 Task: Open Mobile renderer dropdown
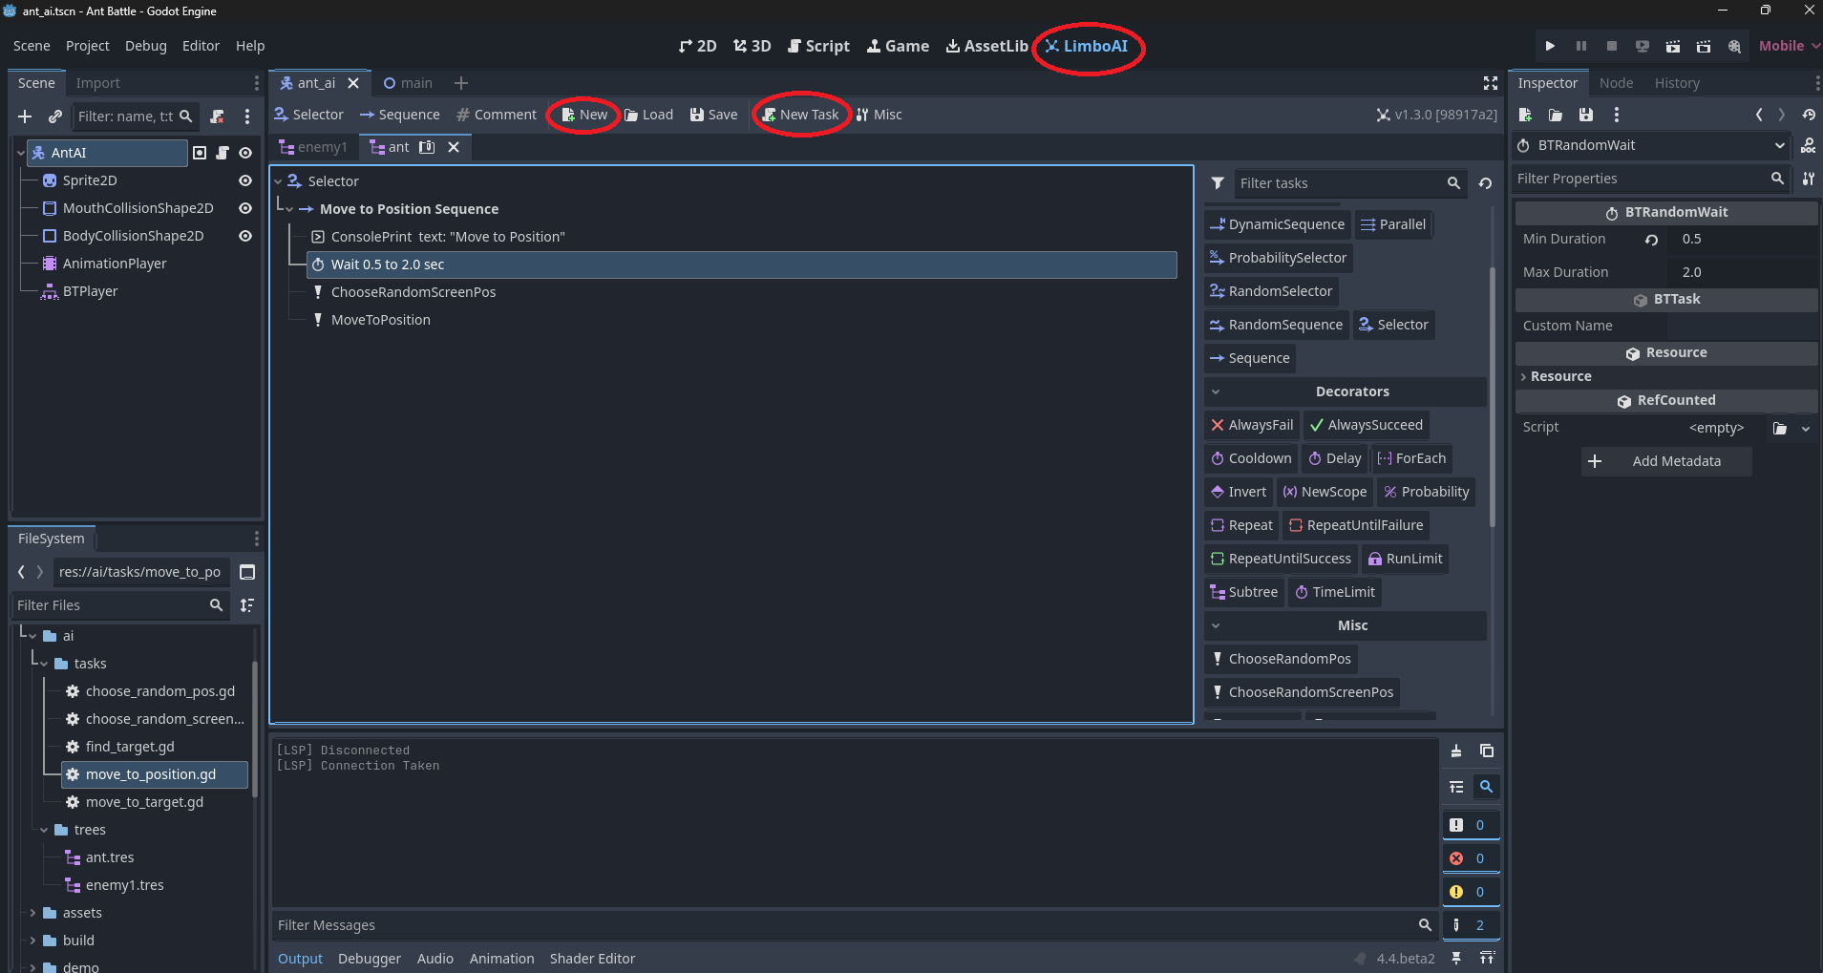[1790, 46]
